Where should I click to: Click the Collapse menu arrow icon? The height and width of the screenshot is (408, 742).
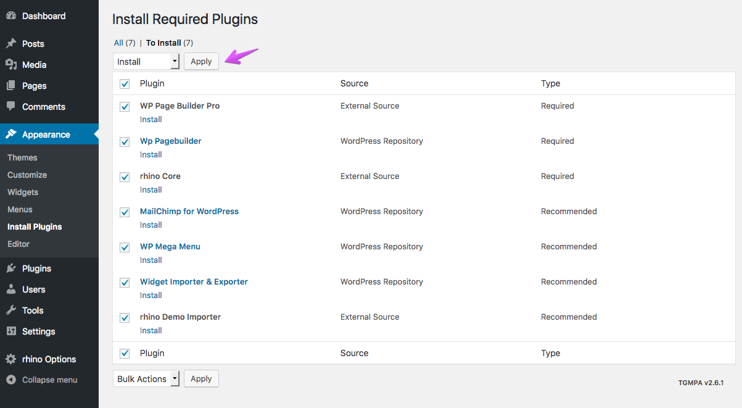11,380
